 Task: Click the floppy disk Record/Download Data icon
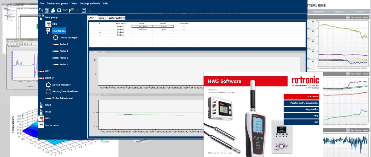click(48, 91)
